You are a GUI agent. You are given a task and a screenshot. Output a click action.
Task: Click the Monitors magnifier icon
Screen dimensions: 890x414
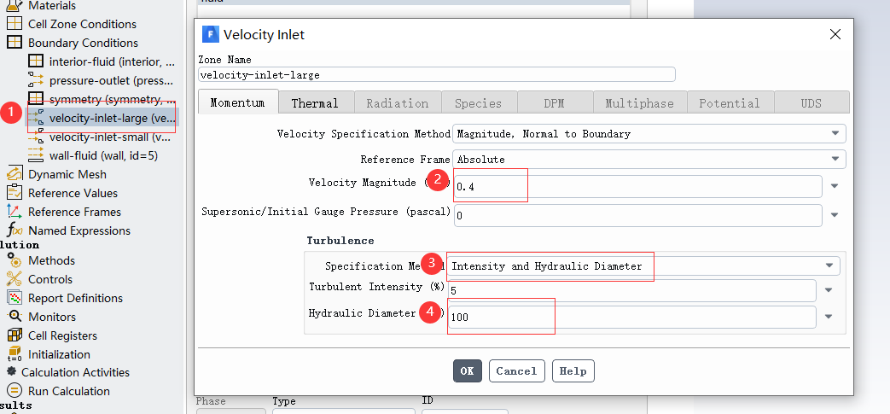(x=14, y=317)
